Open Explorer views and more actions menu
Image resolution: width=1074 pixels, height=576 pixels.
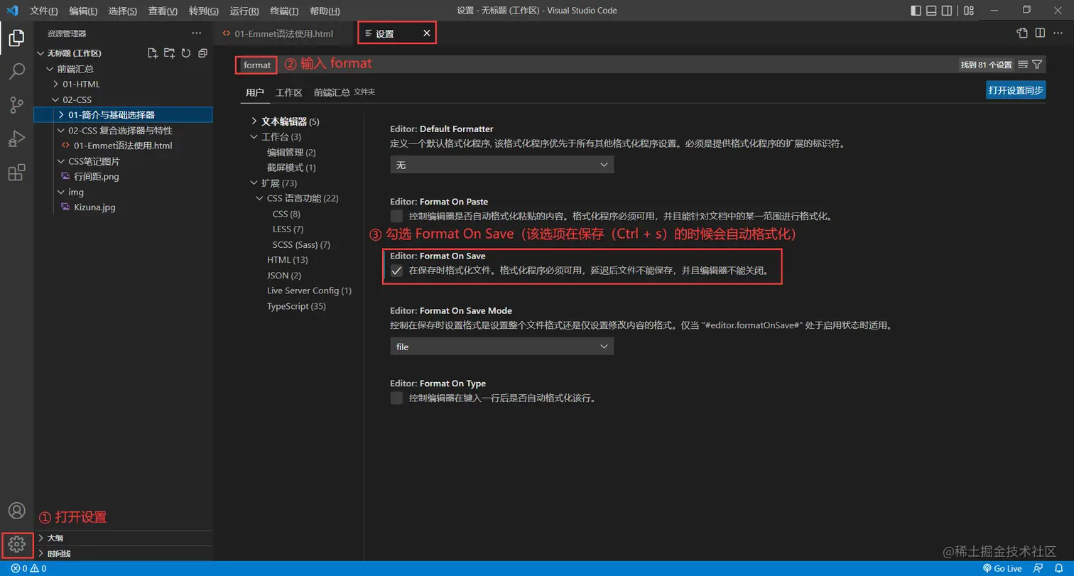pyautogui.click(x=197, y=33)
